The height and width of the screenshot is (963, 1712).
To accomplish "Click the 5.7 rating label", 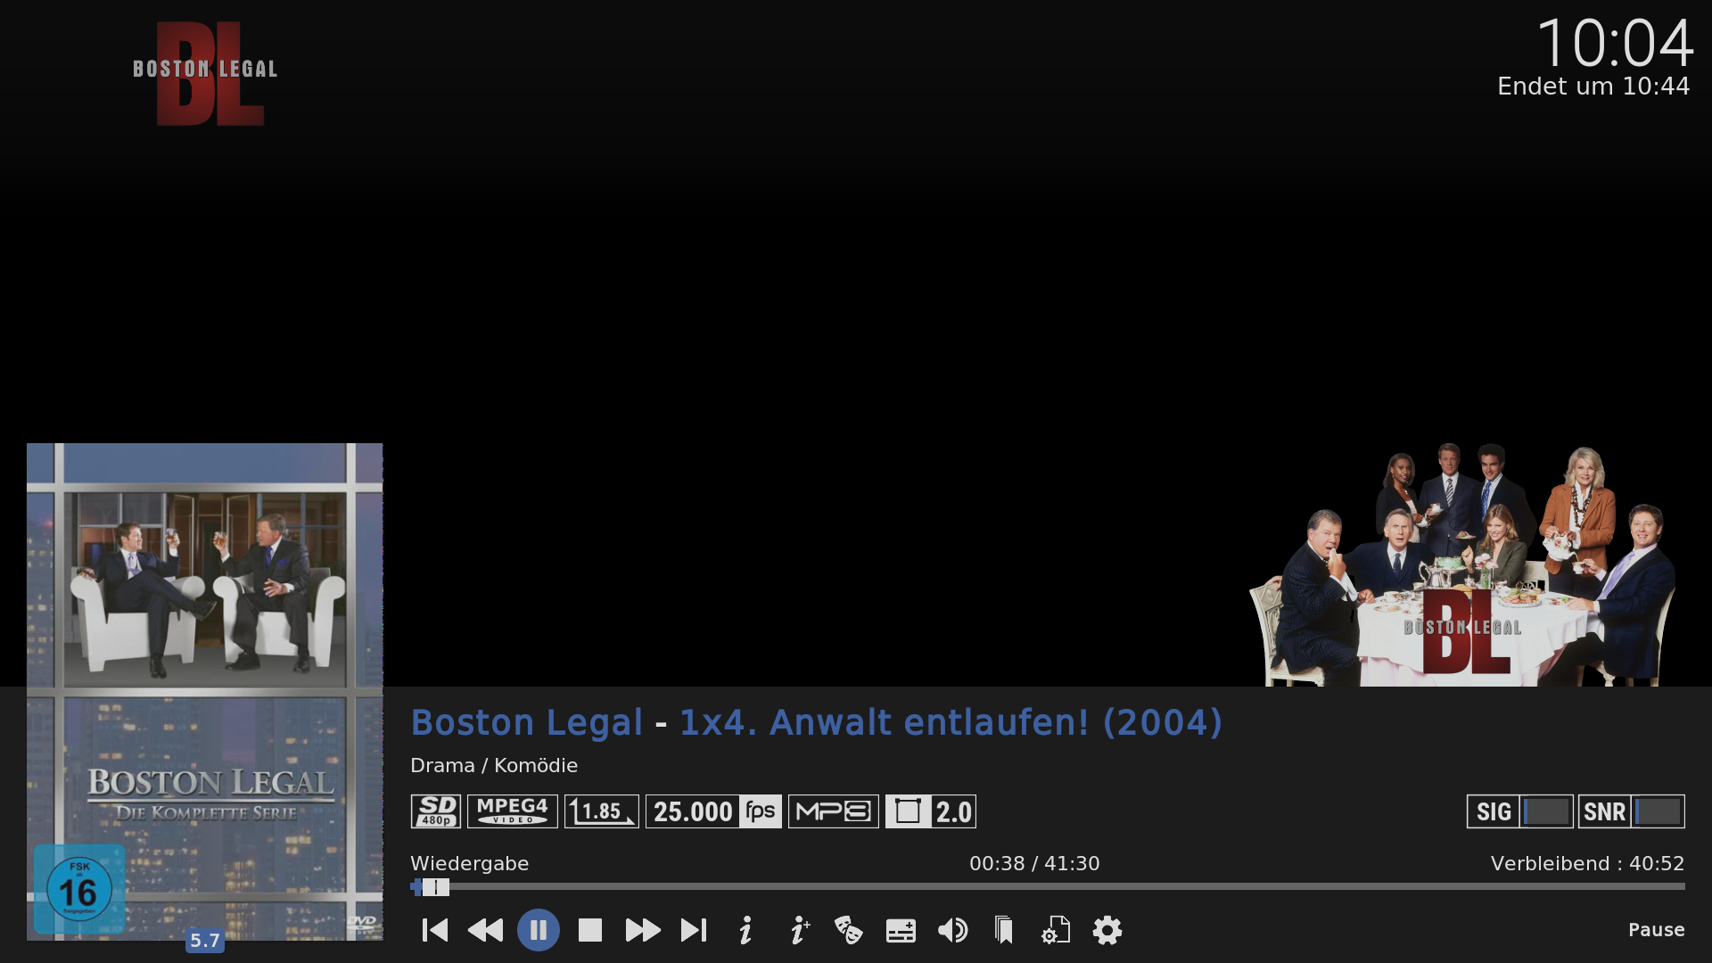I will tap(205, 941).
